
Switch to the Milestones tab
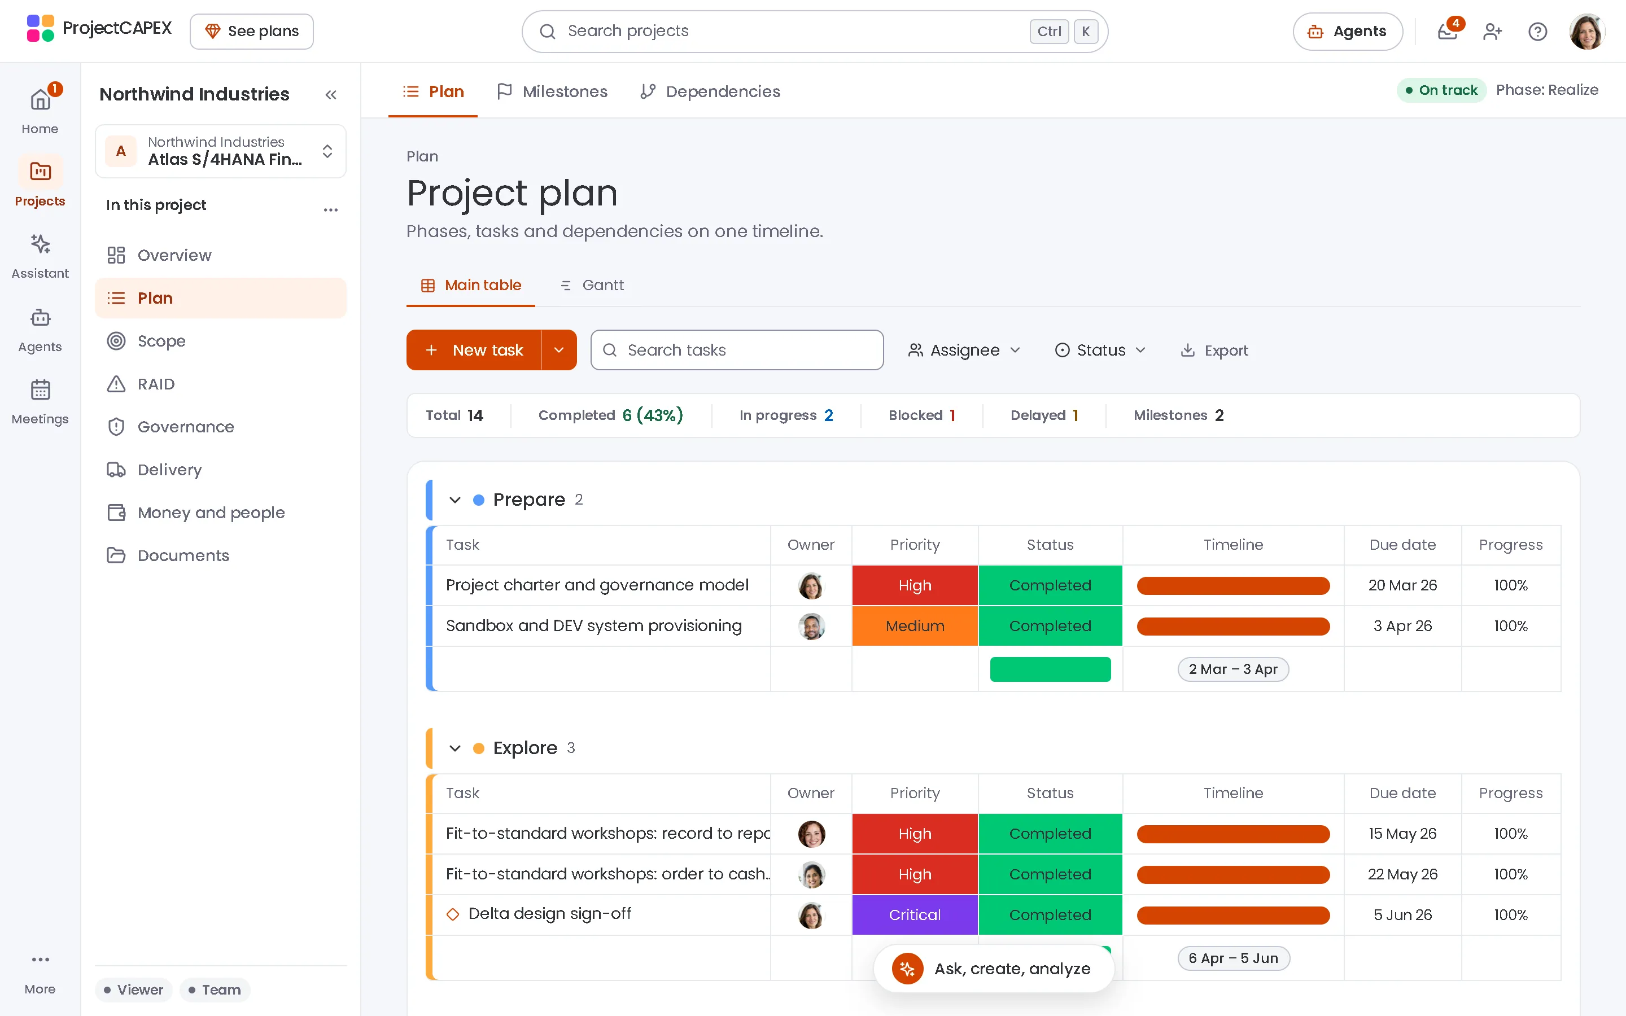pos(552,91)
